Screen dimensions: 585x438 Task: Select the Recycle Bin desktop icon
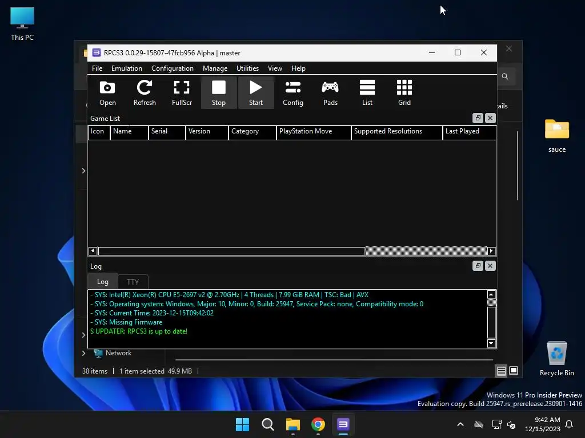click(556, 359)
